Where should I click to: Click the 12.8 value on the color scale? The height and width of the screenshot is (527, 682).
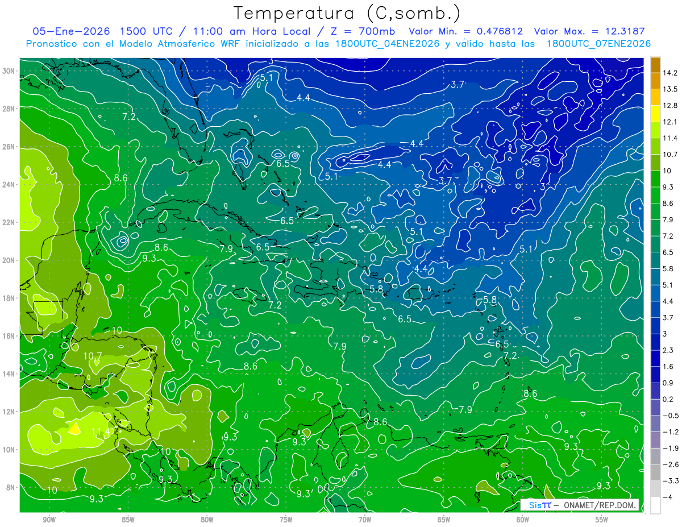671,106
